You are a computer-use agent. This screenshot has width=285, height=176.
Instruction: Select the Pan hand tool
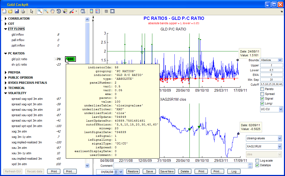pos(52,11)
